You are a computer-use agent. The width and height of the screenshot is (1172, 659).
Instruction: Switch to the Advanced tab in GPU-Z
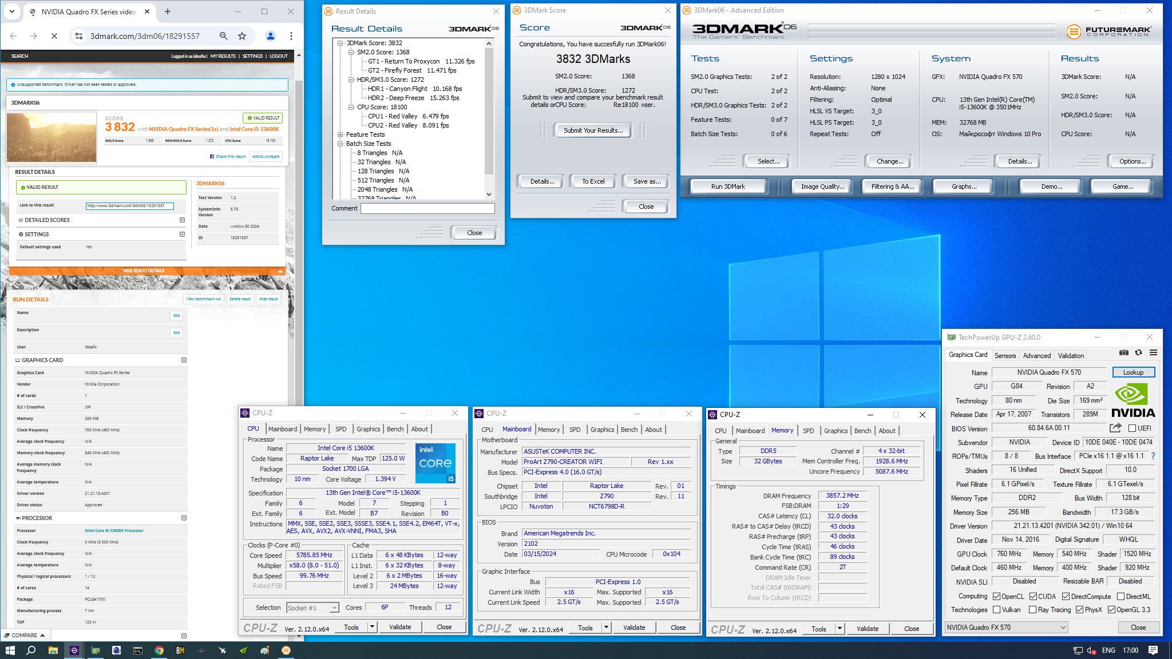1037,356
